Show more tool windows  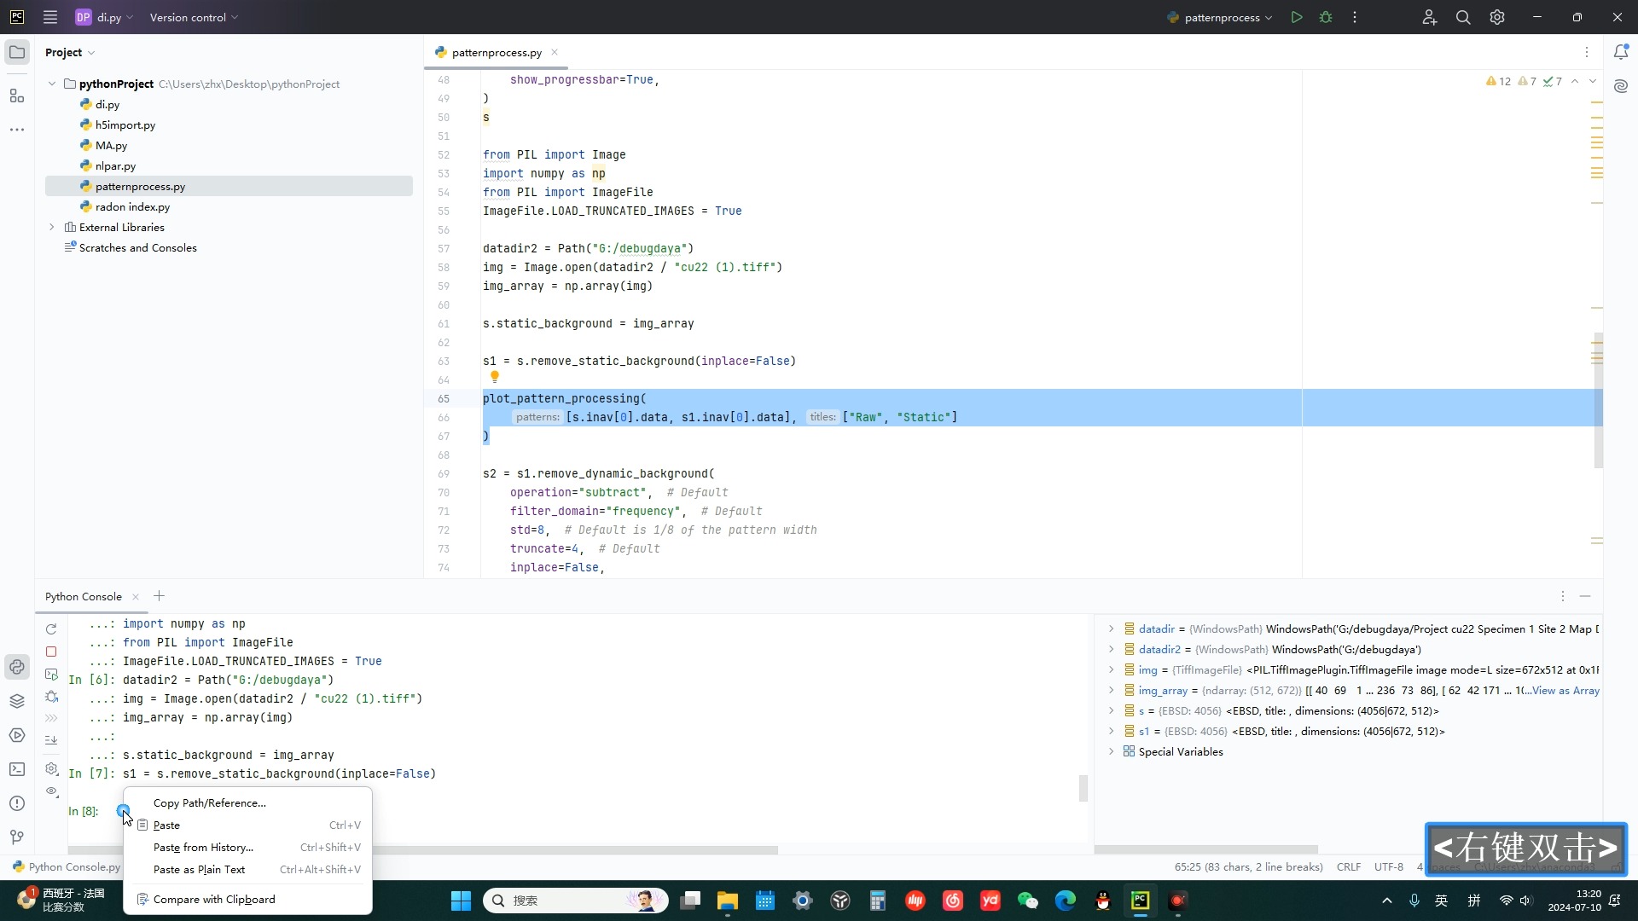point(17,130)
